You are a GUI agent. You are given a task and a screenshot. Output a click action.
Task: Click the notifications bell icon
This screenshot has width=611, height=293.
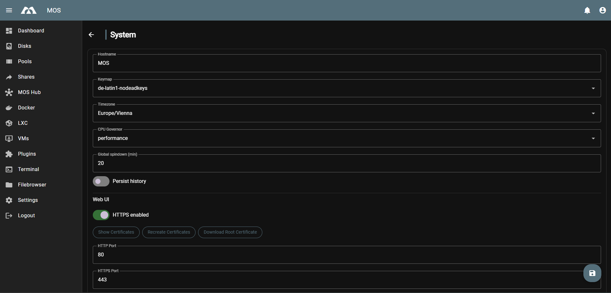click(587, 10)
